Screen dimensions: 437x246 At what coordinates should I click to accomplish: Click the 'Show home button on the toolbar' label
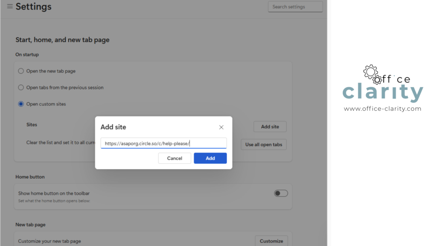[54, 193]
